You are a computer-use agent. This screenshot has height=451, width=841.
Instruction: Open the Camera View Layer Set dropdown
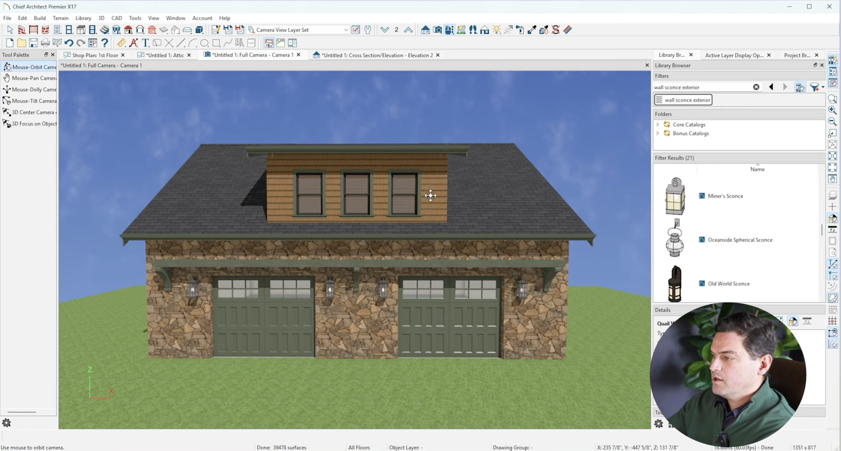345,30
